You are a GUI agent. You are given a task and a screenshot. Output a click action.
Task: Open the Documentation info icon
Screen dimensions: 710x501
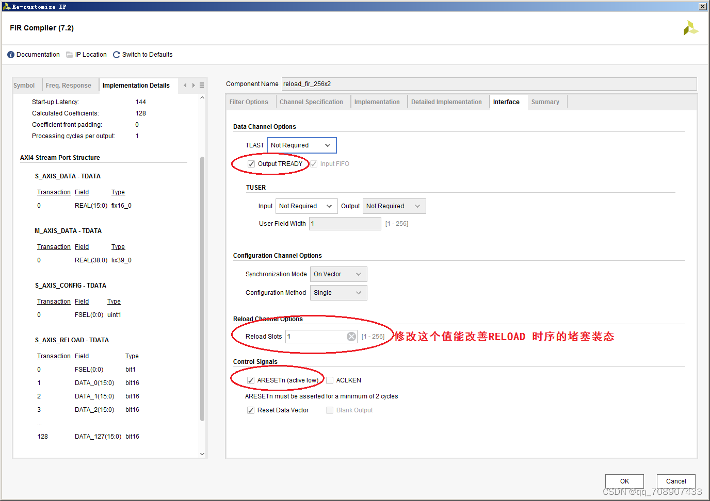coord(11,55)
